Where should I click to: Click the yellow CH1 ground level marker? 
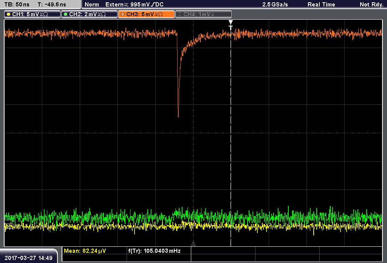(9, 226)
